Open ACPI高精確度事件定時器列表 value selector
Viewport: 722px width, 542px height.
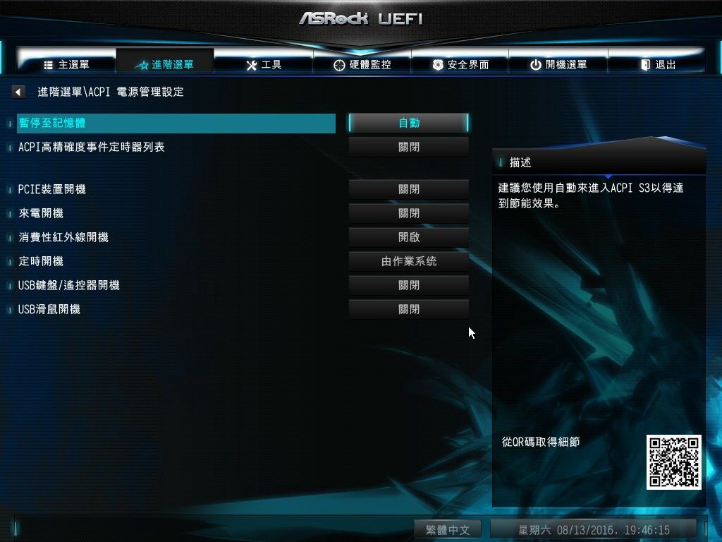click(x=408, y=147)
